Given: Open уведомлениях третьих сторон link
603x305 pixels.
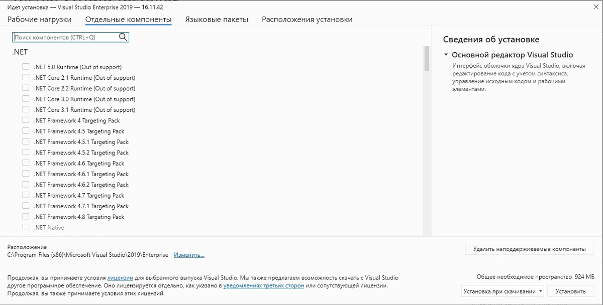Looking at the screenshot, I should (264, 285).
